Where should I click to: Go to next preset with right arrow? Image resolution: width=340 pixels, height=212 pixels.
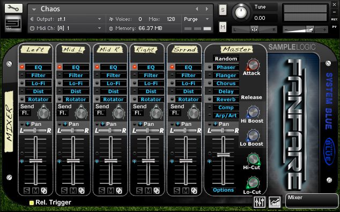[x=207, y=9]
